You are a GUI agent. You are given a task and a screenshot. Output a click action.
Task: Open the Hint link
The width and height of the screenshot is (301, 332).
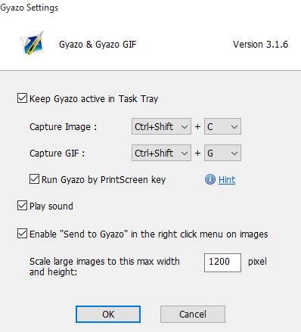(227, 180)
